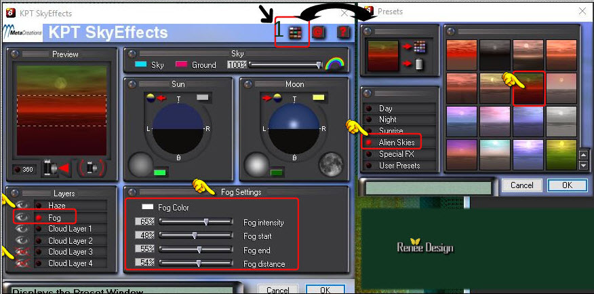The image size is (594, 294).
Task: Open the Presets window icon in SkyEffects
Action: point(295,33)
